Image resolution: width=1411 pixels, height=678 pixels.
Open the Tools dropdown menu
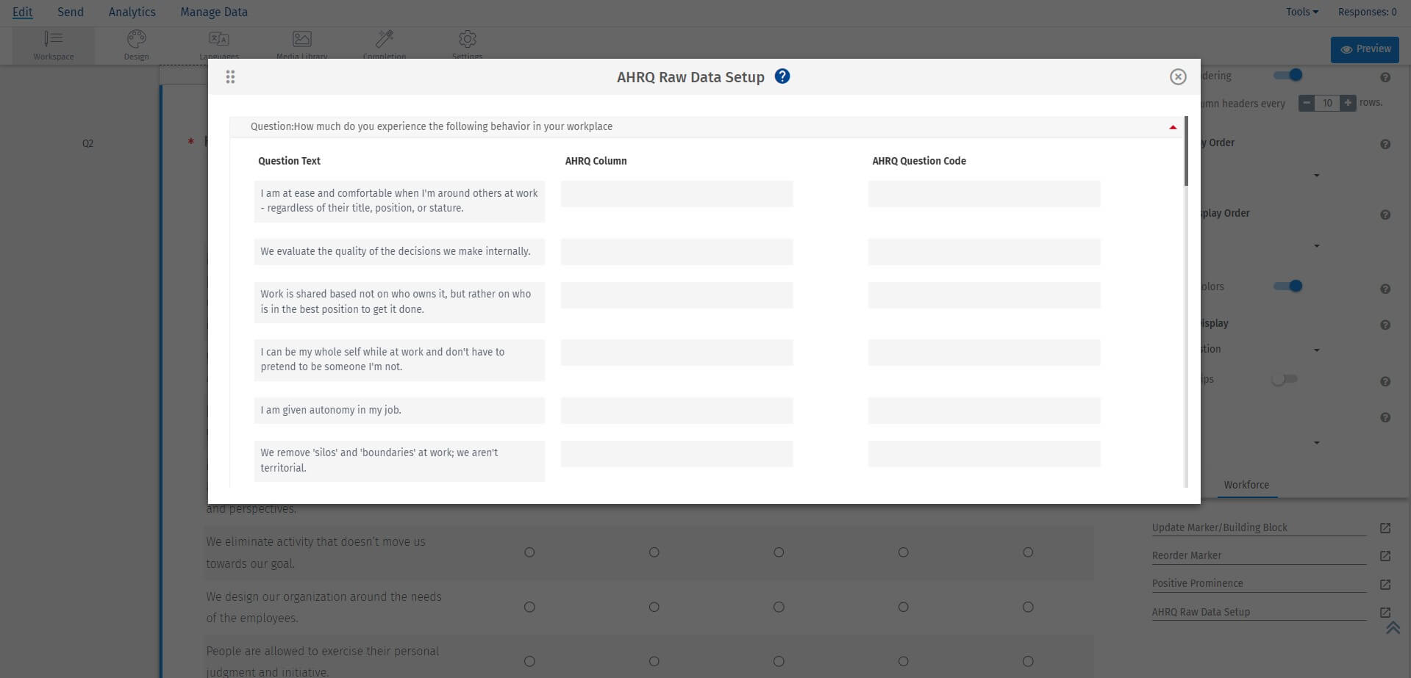(x=1299, y=11)
